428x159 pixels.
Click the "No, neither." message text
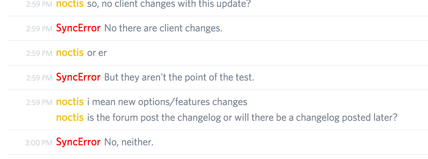[129, 142]
